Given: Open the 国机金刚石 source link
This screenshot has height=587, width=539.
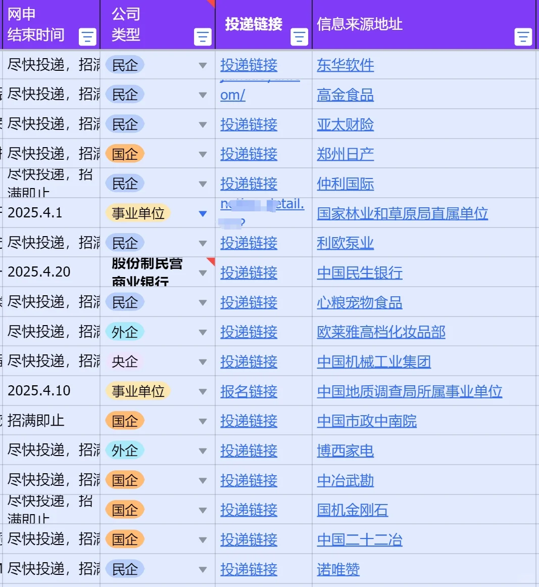Looking at the screenshot, I should 353,510.
